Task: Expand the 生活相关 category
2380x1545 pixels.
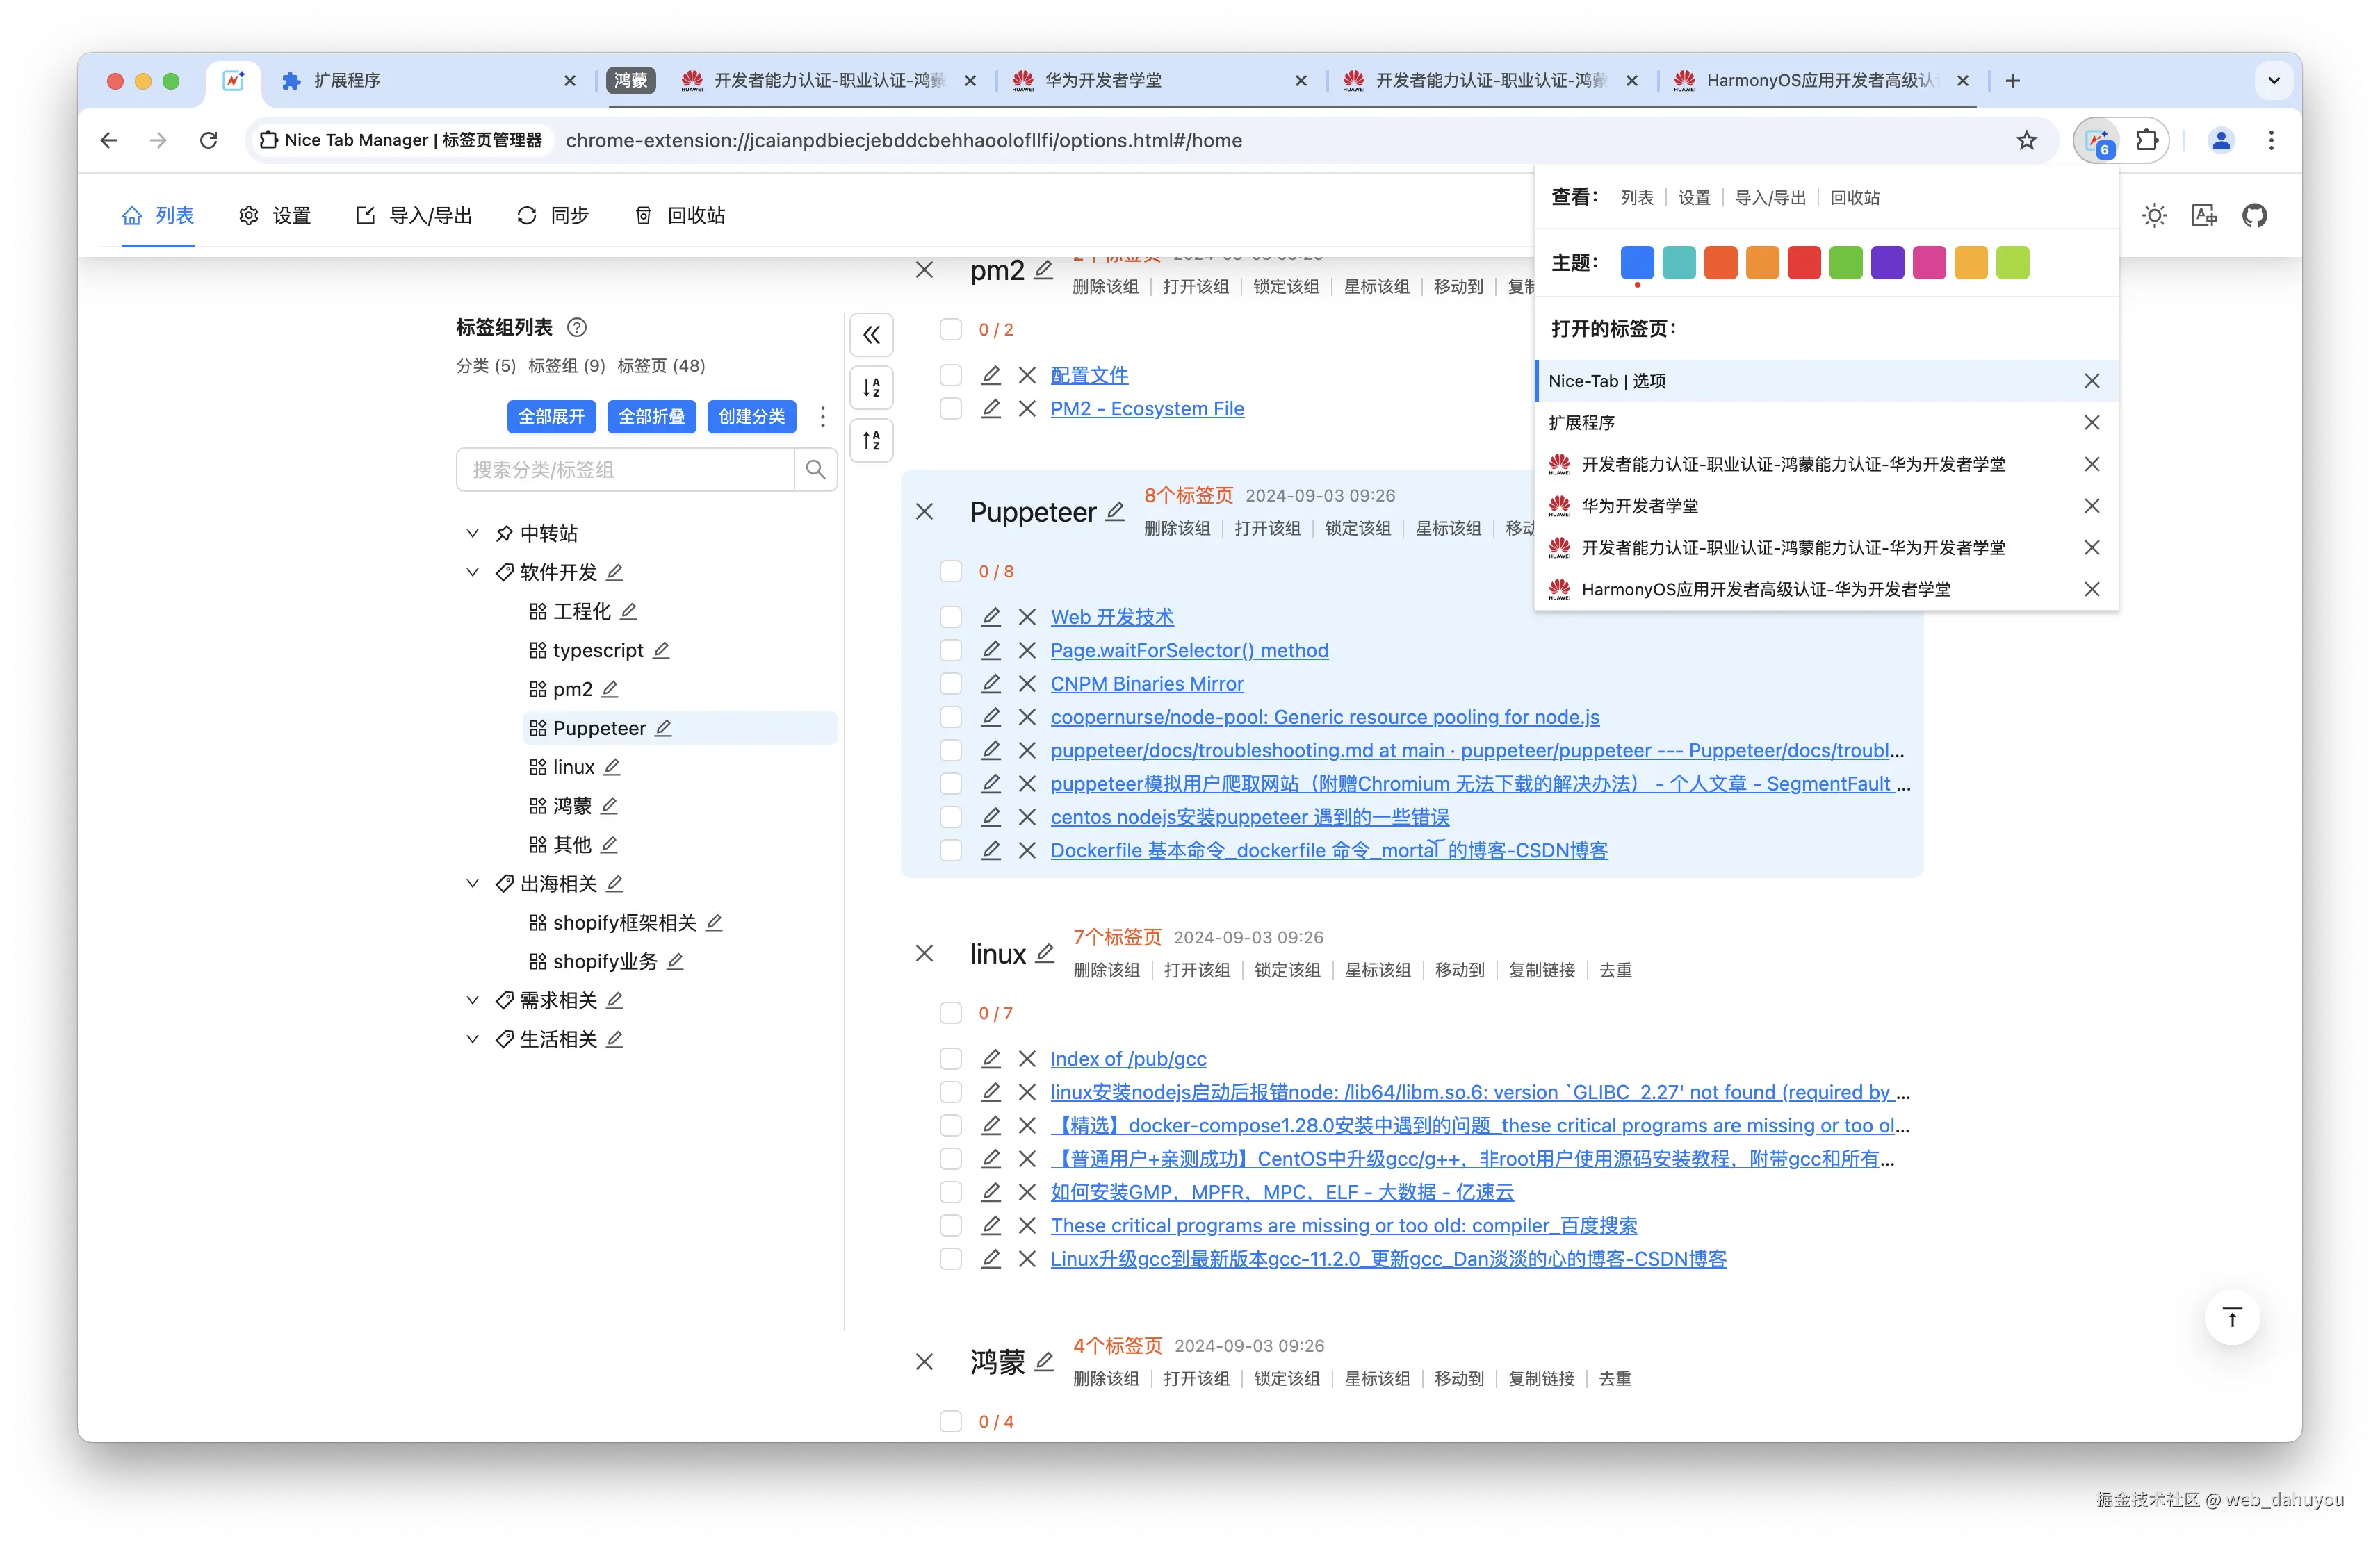Action: (472, 1039)
